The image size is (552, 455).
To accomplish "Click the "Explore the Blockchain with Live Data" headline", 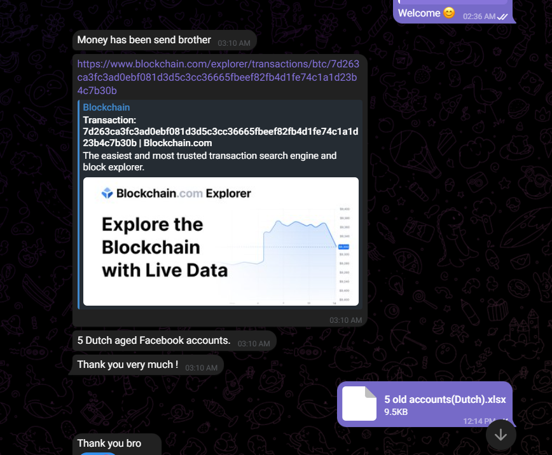I will (x=165, y=247).
